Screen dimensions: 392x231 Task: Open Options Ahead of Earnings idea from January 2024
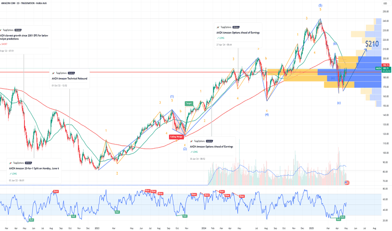[212, 147]
